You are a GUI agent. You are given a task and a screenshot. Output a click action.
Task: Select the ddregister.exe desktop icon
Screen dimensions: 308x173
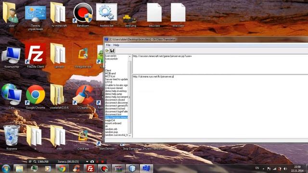coord(83,57)
